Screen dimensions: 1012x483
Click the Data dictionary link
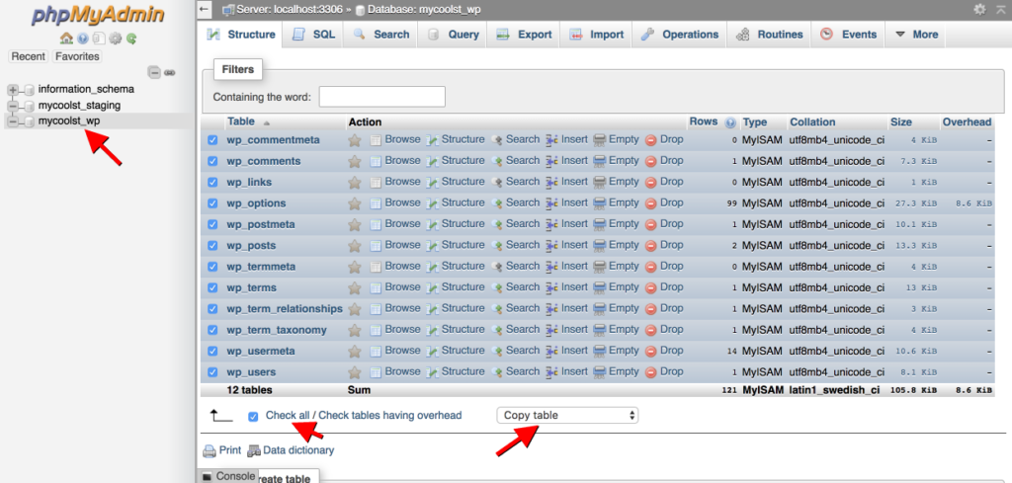click(x=298, y=450)
